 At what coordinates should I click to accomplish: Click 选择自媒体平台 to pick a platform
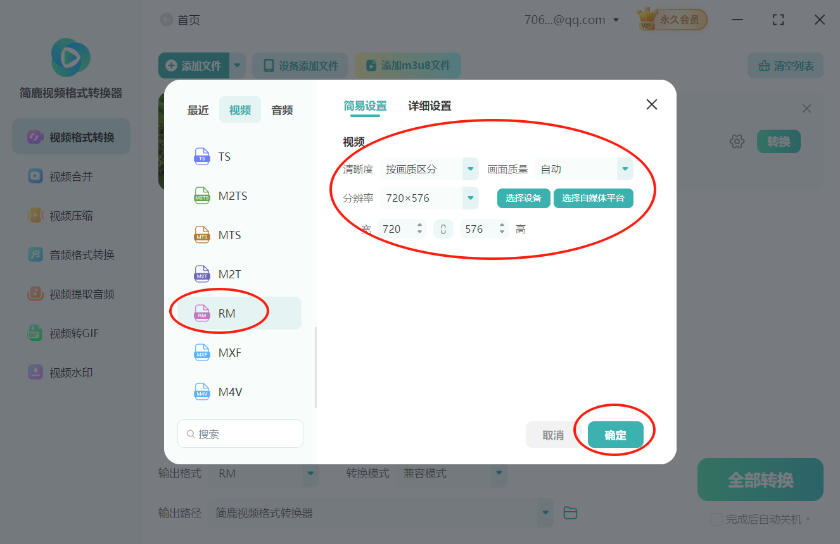pyautogui.click(x=594, y=198)
